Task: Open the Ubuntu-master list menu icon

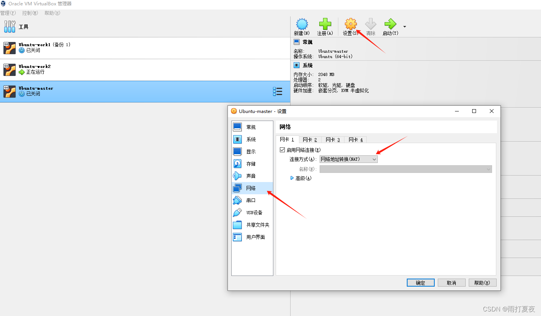Action: [x=278, y=92]
